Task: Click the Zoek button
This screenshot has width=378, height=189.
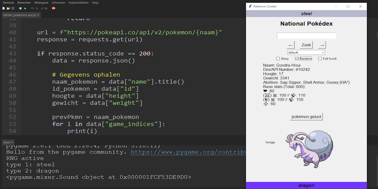Action: point(306,45)
